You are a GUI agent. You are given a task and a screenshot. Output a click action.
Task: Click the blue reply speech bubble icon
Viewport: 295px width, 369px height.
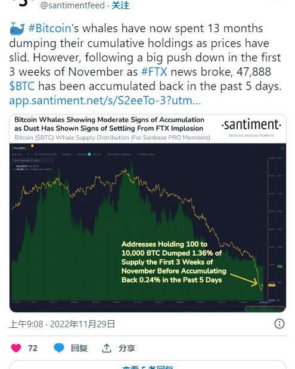pos(59,348)
